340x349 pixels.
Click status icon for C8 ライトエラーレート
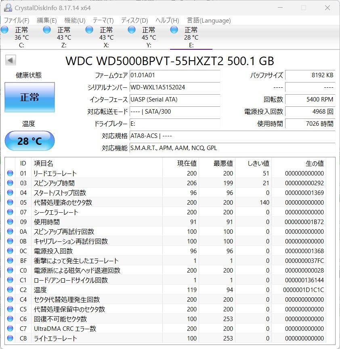click(x=10, y=338)
